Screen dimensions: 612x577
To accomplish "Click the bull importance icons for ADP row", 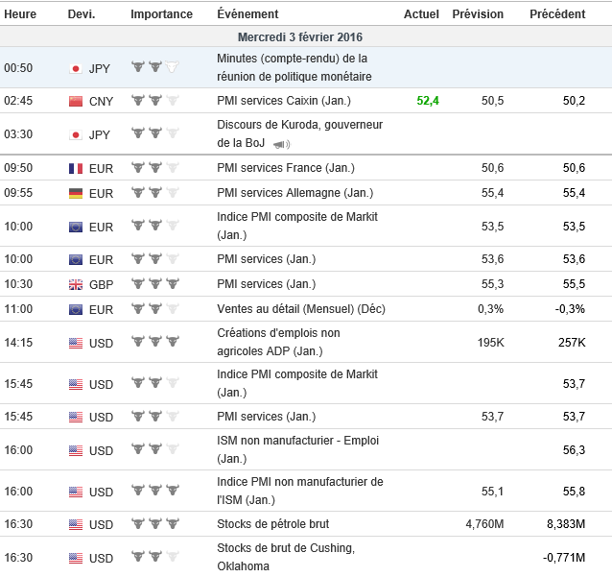I will pos(154,343).
